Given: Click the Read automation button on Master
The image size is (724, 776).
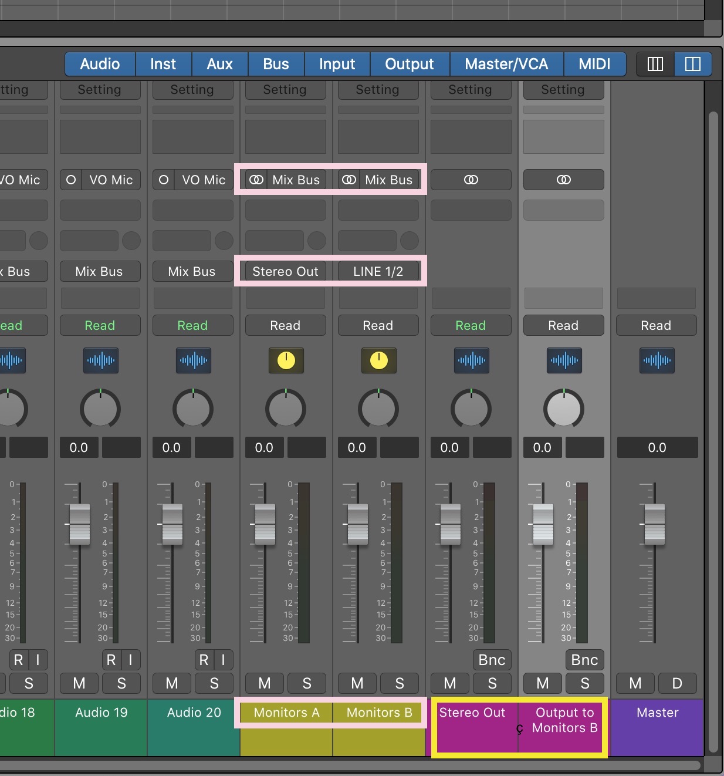Looking at the screenshot, I should tap(656, 325).
